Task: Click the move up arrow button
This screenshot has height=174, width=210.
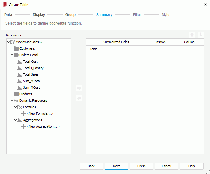Action: 192,35
